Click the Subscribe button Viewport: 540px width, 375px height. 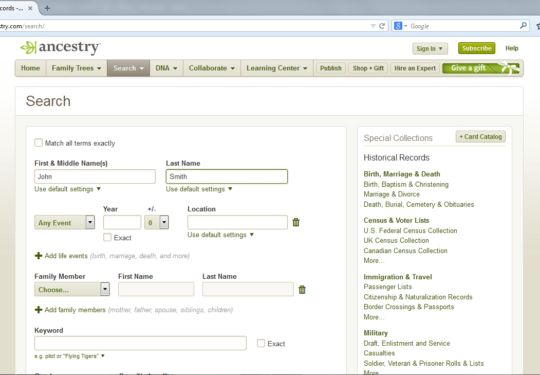477,48
